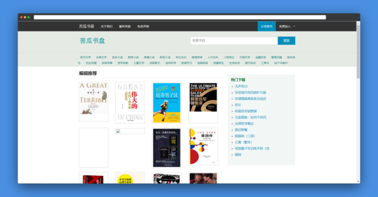Select the 职场小说 category

pos(165,57)
